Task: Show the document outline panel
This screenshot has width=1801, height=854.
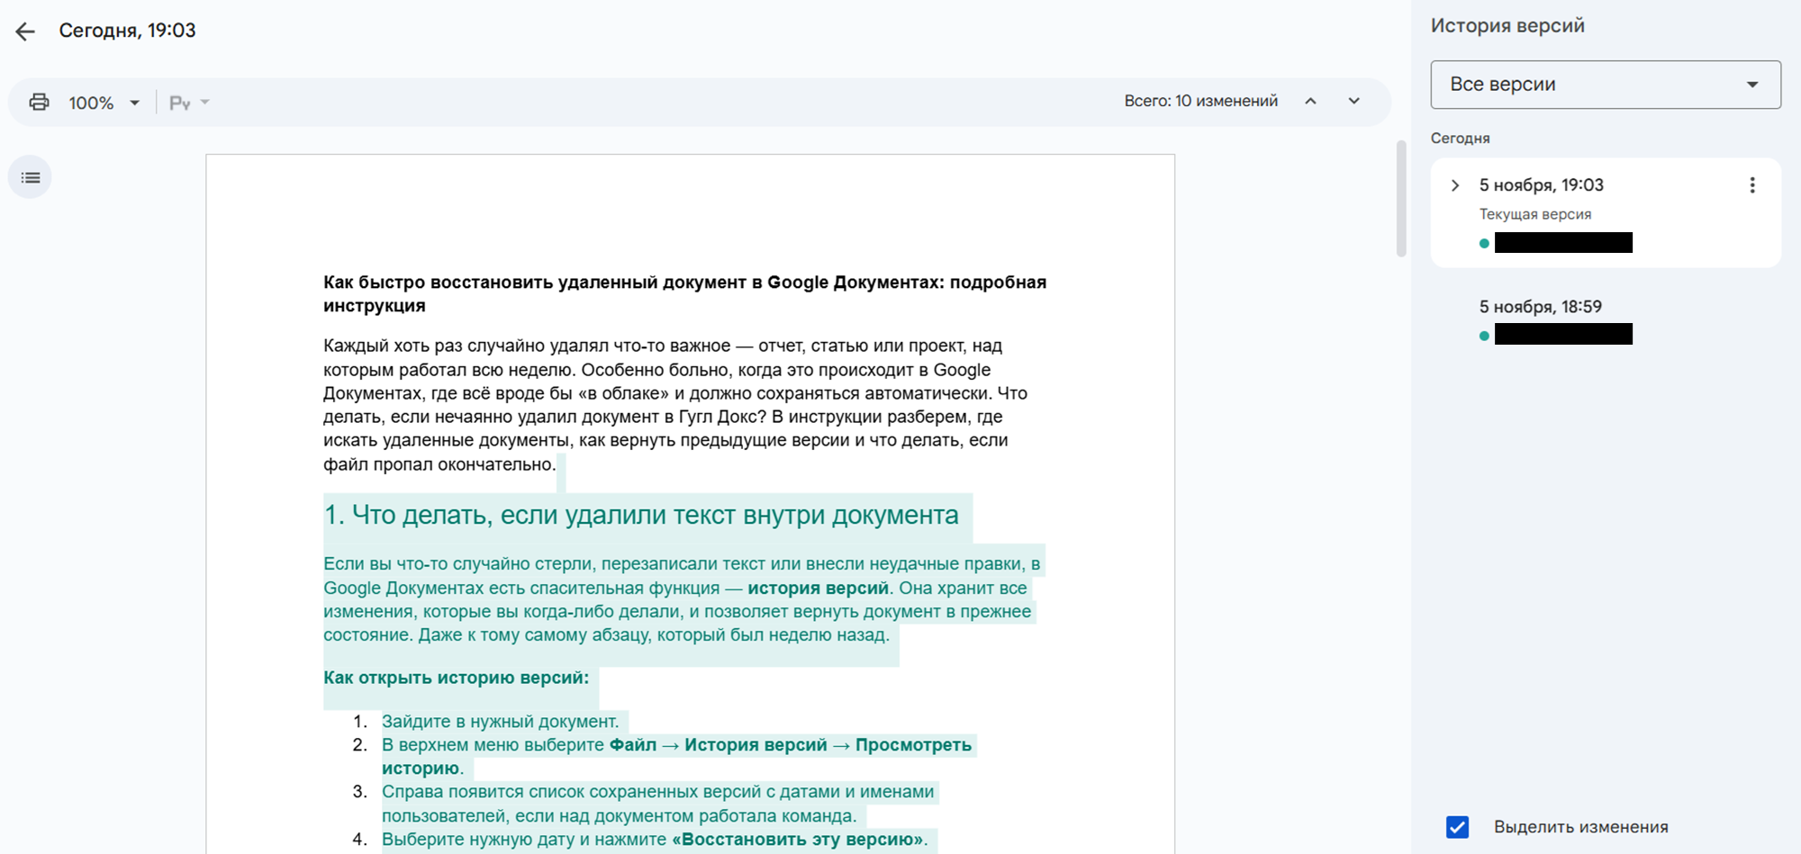Action: (x=31, y=177)
